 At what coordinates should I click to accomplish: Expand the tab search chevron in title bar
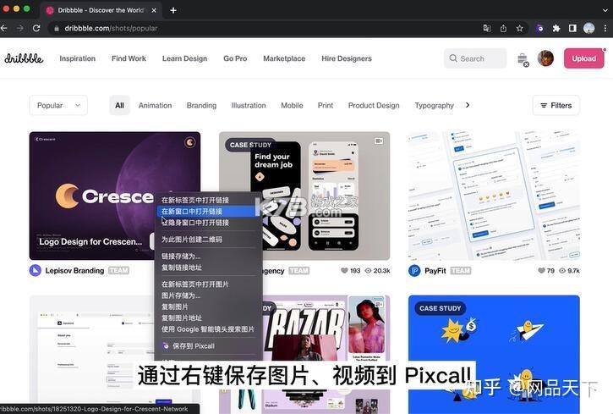605,10
